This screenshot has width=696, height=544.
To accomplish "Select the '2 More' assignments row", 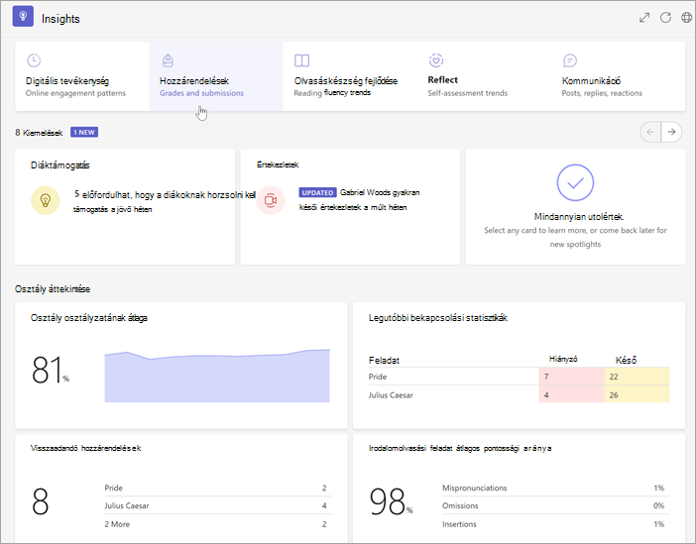I will click(x=218, y=524).
